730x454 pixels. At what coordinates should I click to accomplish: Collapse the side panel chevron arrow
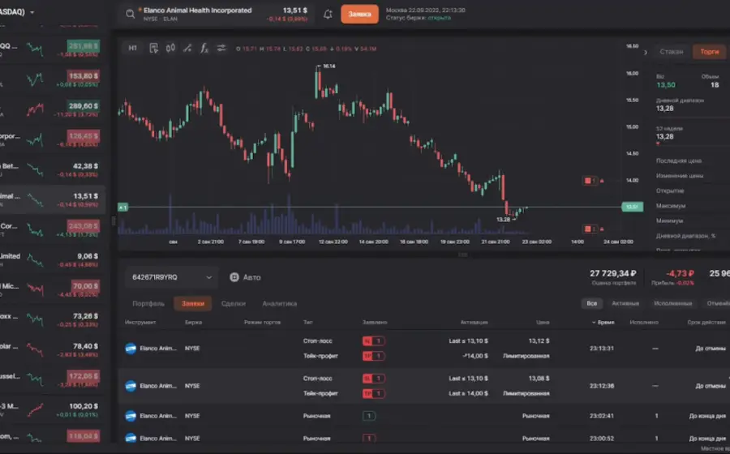[646, 52]
